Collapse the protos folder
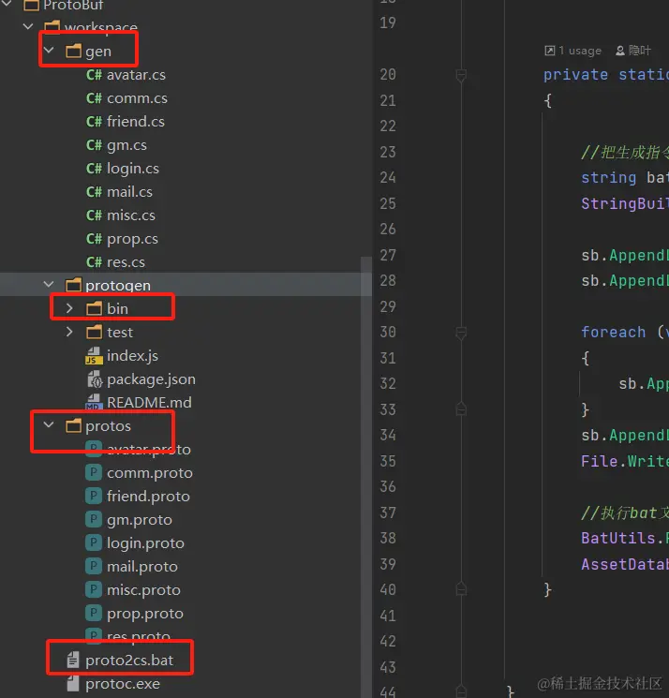 point(49,424)
